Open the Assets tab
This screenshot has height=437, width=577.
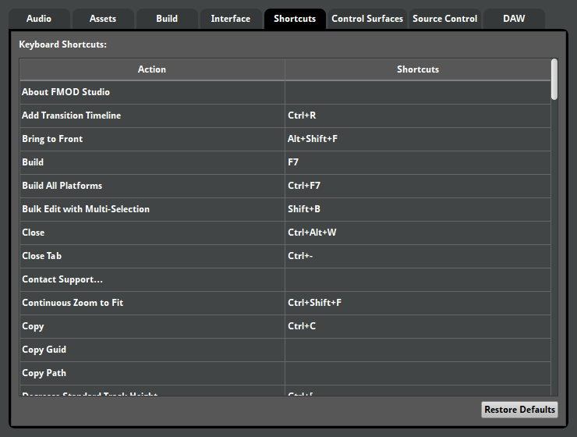(x=102, y=19)
